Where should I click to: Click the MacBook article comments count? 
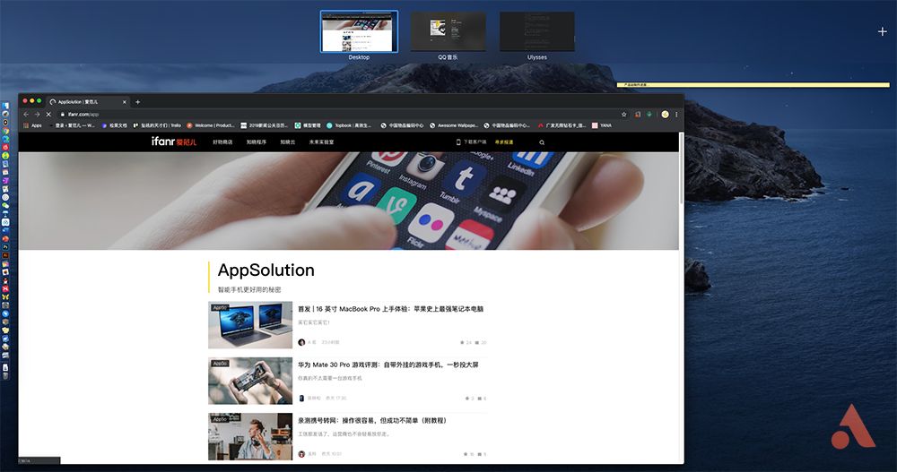[x=481, y=343]
